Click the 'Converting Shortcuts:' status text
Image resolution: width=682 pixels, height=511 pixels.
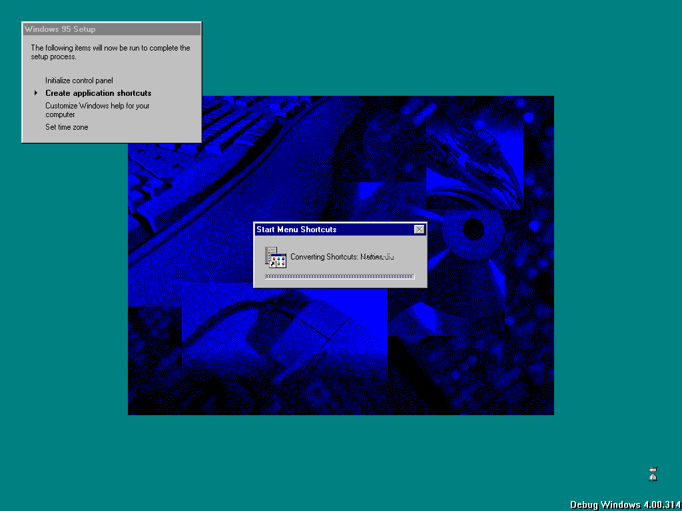pos(324,257)
